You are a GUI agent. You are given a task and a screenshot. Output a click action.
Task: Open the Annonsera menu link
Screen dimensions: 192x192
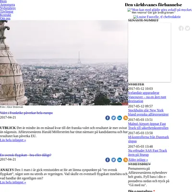pyautogui.click(x=7, y=5)
